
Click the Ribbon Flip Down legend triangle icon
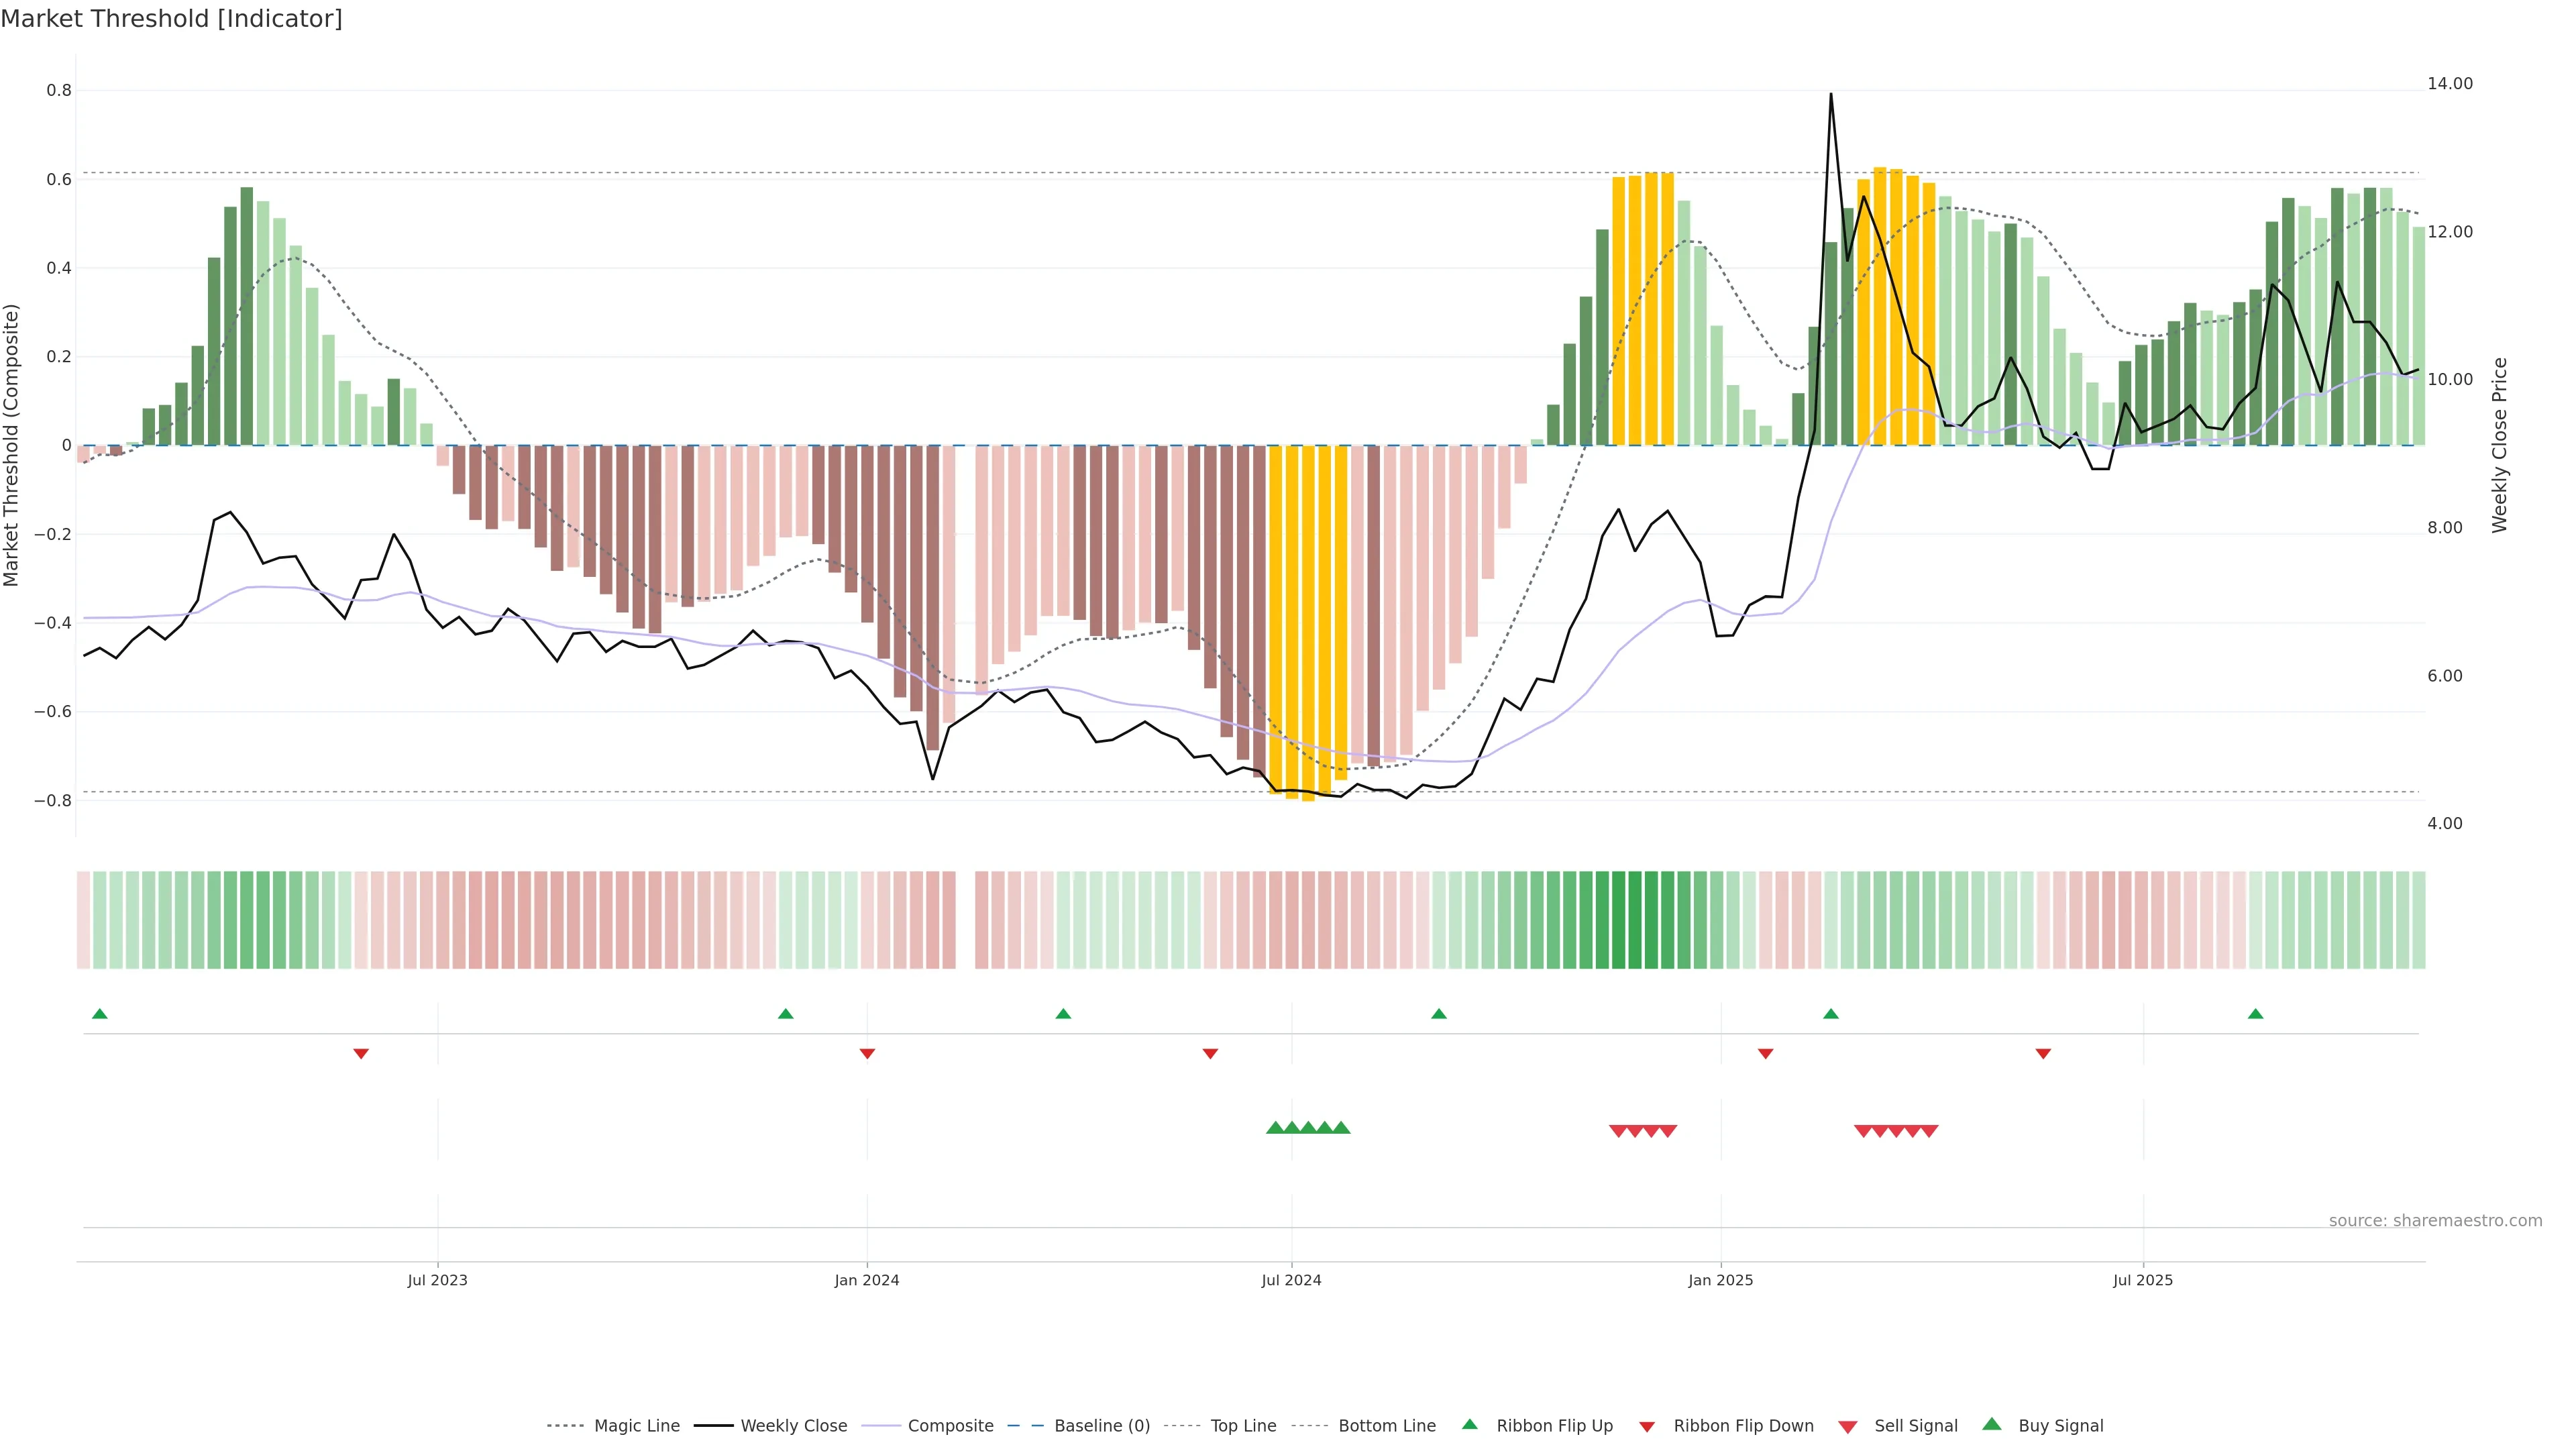pos(1647,1427)
